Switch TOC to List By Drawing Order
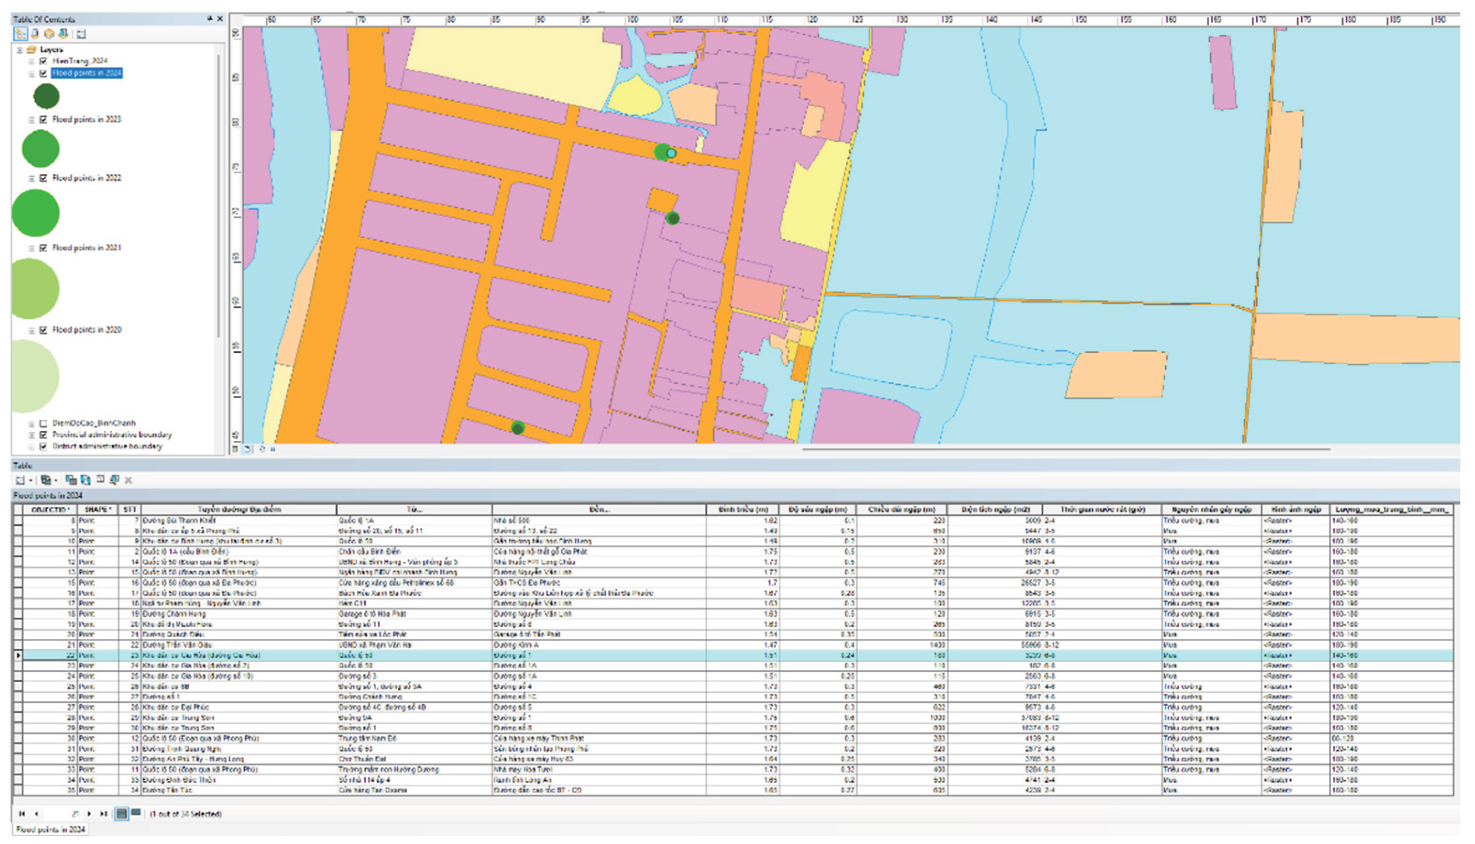This screenshot has width=1475, height=844. (x=20, y=34)
